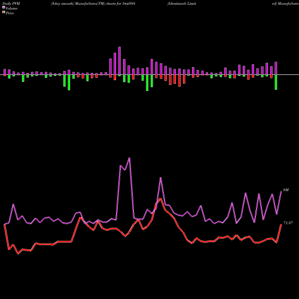Click the tallest magenta volume bar
This screenshot has width=299, height=299.
pyautogui.click(x=120, y=61)
